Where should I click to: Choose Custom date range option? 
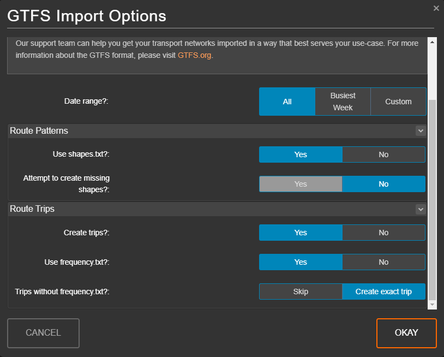[398, 102]
